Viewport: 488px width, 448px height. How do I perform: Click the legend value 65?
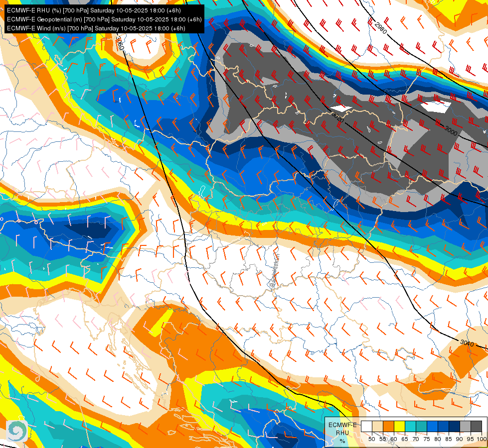point(405,439)
